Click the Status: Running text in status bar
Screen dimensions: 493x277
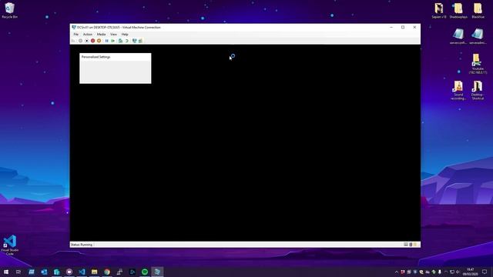click(82, 245)
